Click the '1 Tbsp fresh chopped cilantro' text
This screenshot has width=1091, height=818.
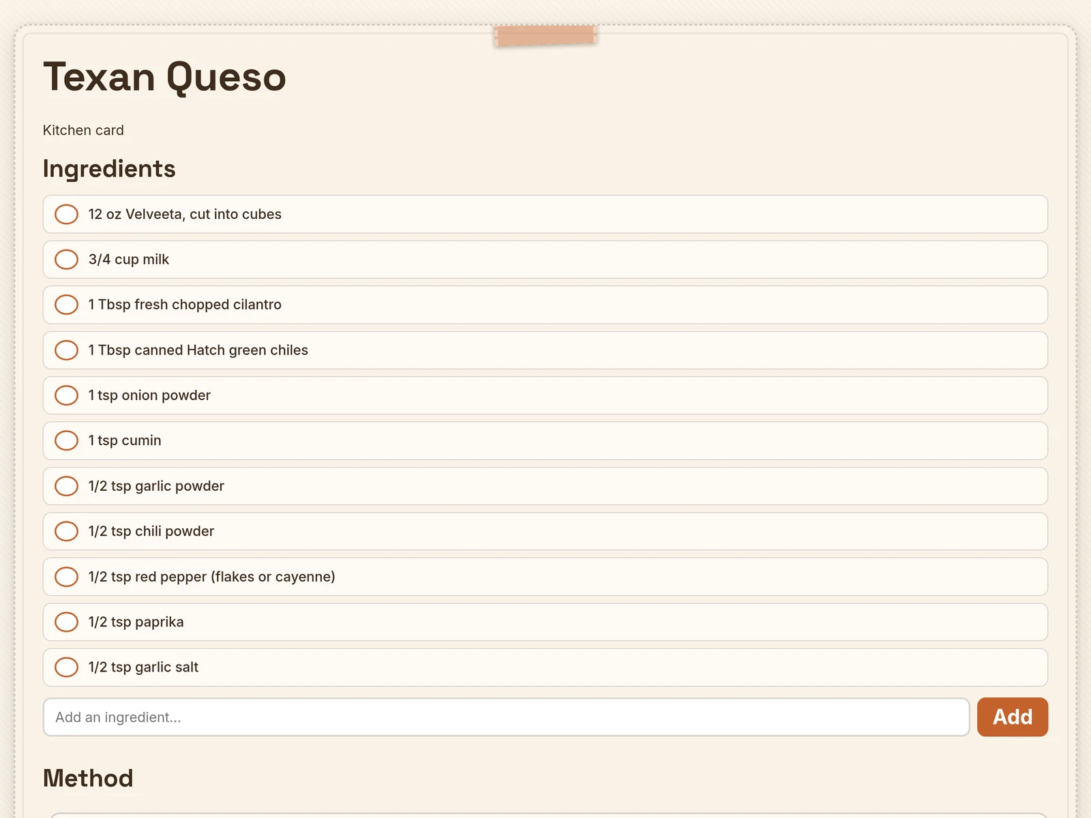185,305
